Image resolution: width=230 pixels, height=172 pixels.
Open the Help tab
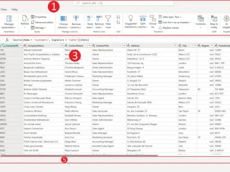coord(14,9)
